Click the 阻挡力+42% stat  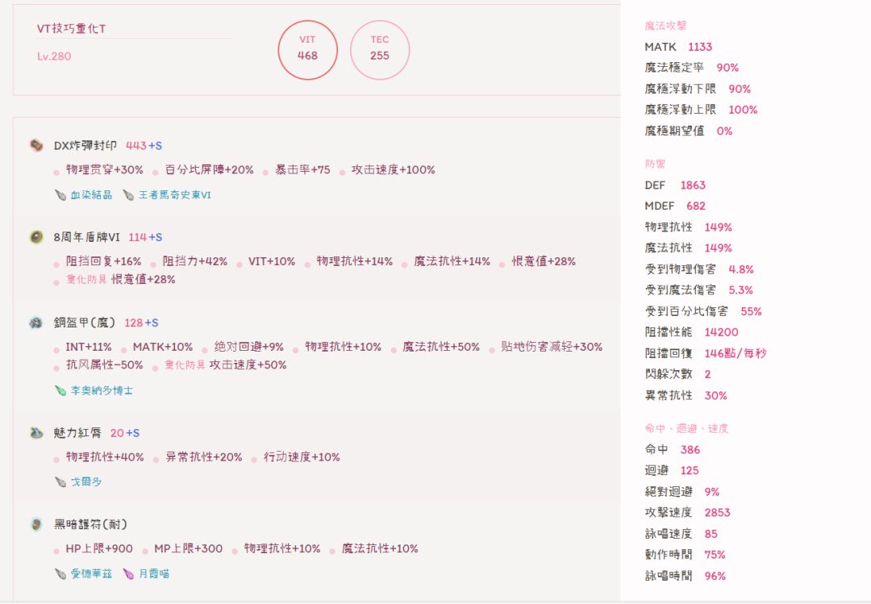[195, 261]
